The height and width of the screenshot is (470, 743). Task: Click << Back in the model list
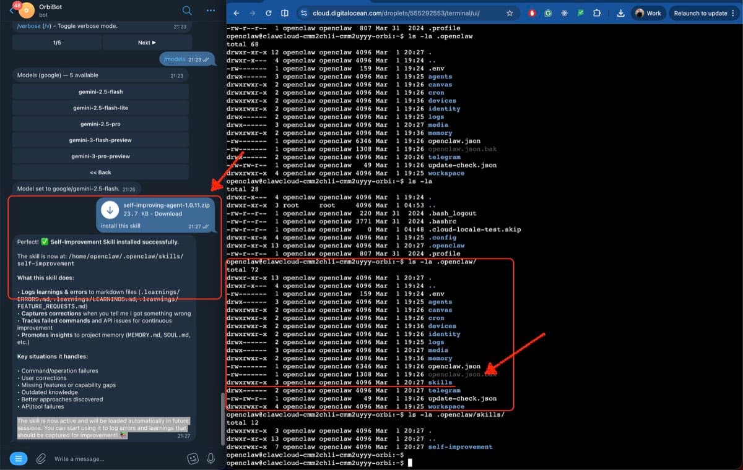tap(100, 172)
